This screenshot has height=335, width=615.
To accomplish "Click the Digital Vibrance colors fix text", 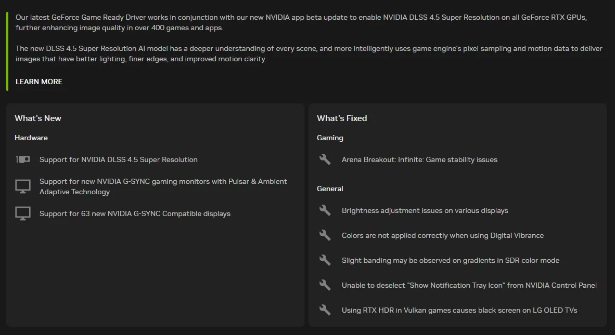I will click(x=442, y=235).
